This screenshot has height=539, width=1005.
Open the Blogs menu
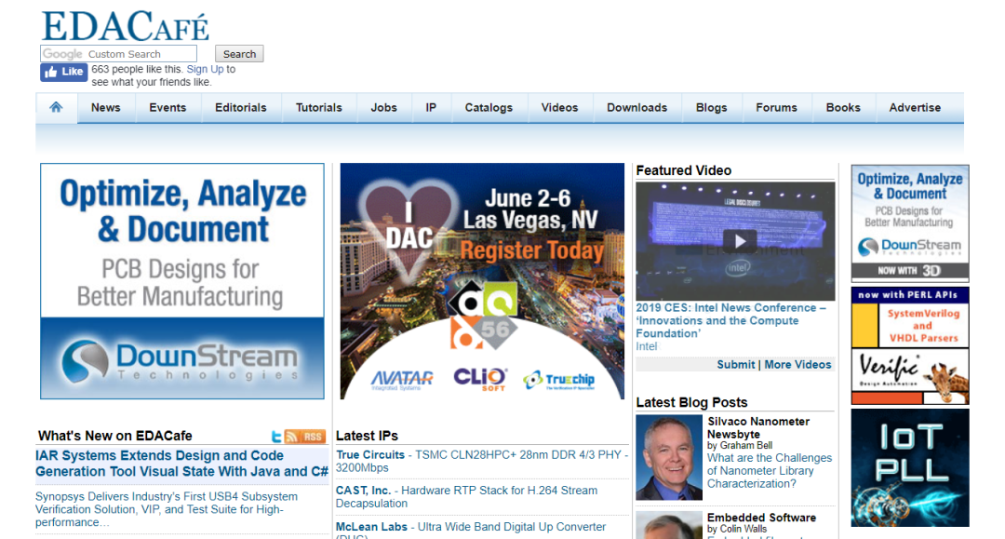[x=712, y=108]
